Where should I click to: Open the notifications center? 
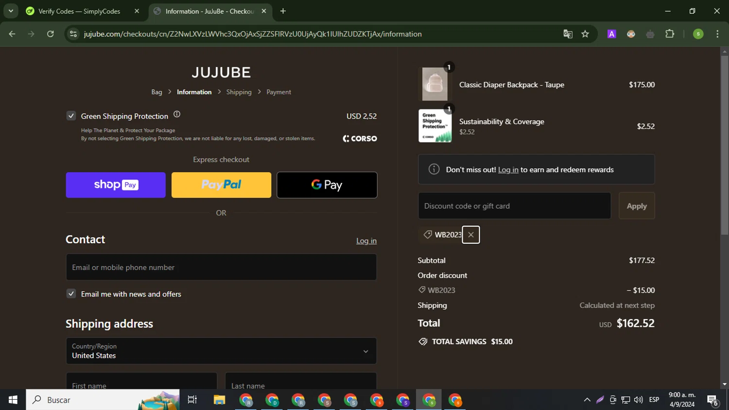tap(713, 400)
